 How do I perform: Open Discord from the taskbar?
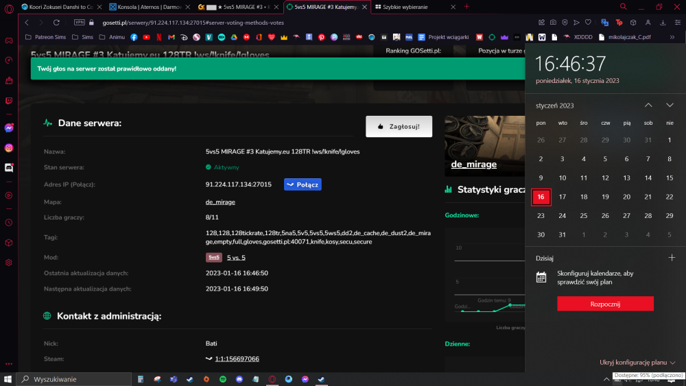click(239, 379)
